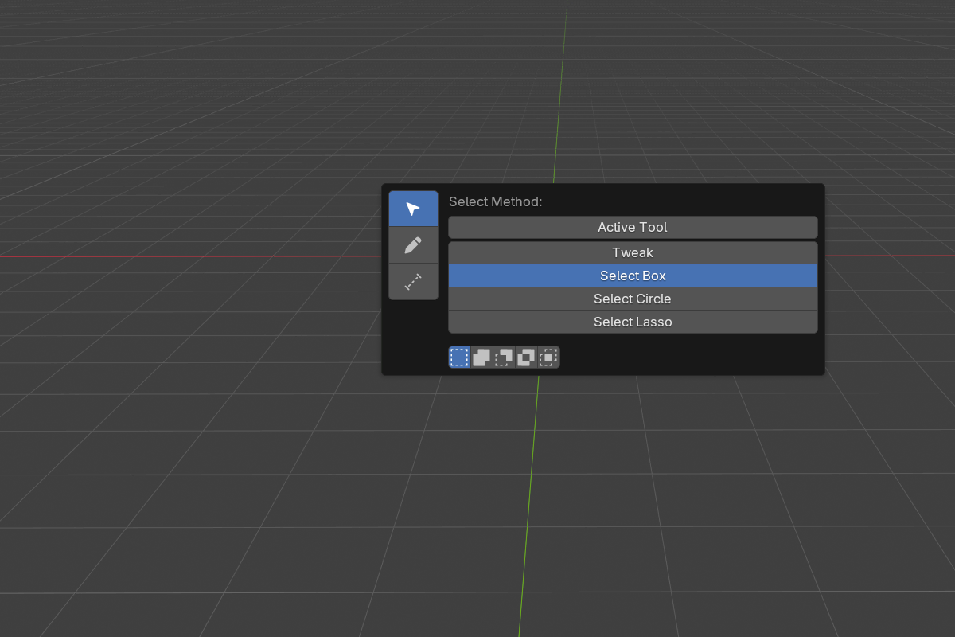Choose Active Tool select method

tap(633, 227)
